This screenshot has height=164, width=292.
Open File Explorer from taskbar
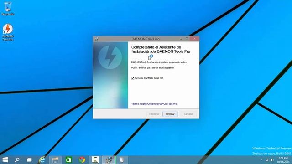pos(55,160)
